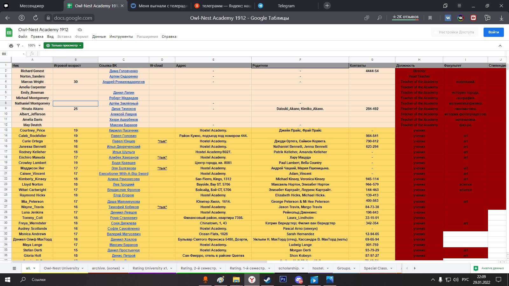Launch Steam from the taskbar
The height and width of the screenshot is (286, 509).
(267, 280)
